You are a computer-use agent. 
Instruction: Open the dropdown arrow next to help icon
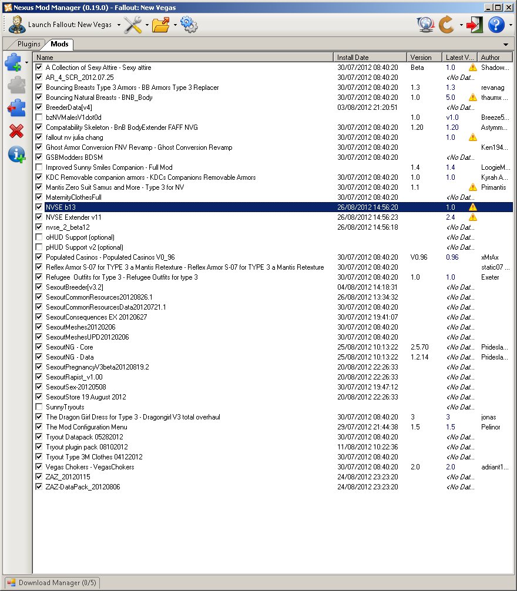point(511,25)
